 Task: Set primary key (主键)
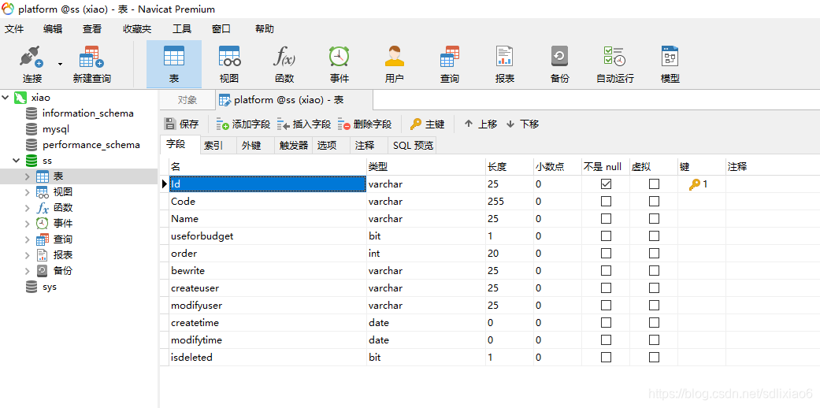point(427,124)
